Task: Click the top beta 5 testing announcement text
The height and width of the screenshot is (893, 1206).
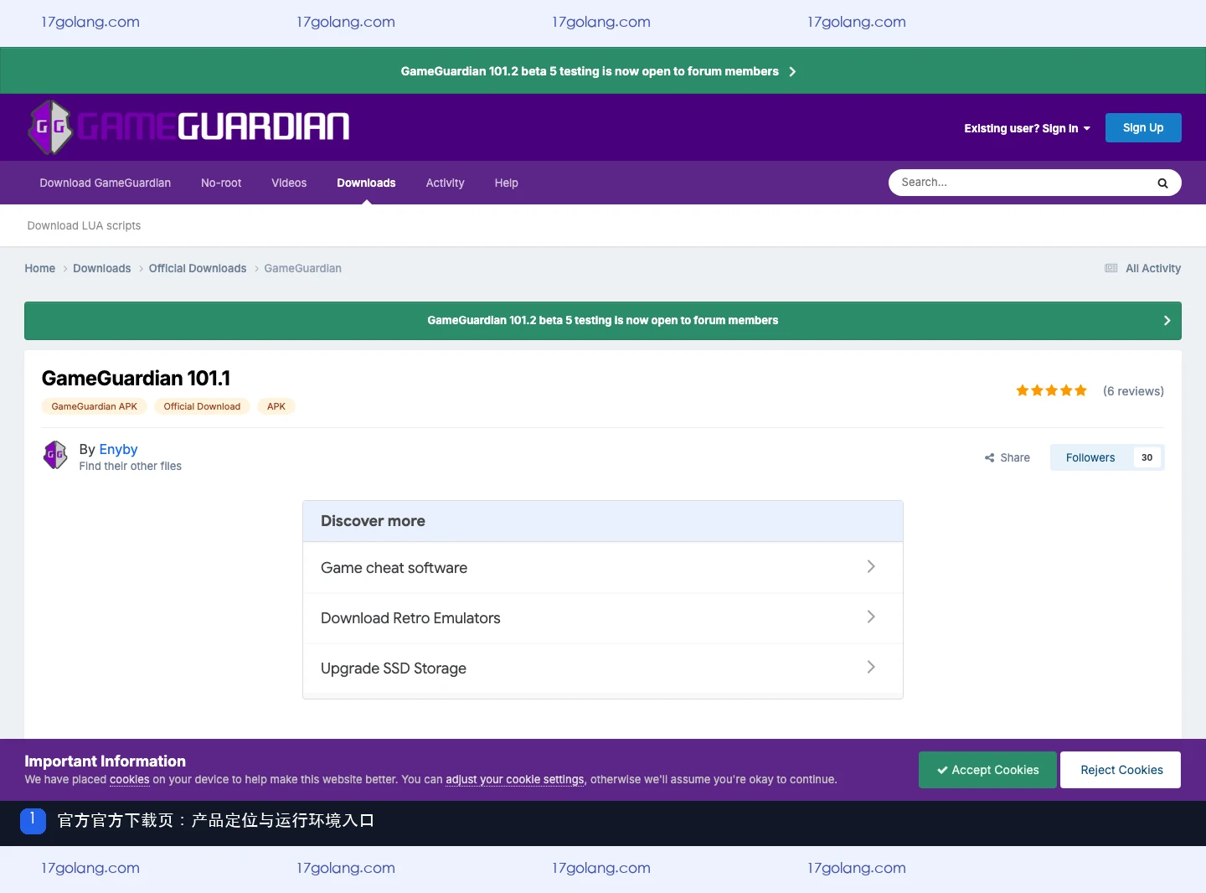Action: click(x=590, y=71)
